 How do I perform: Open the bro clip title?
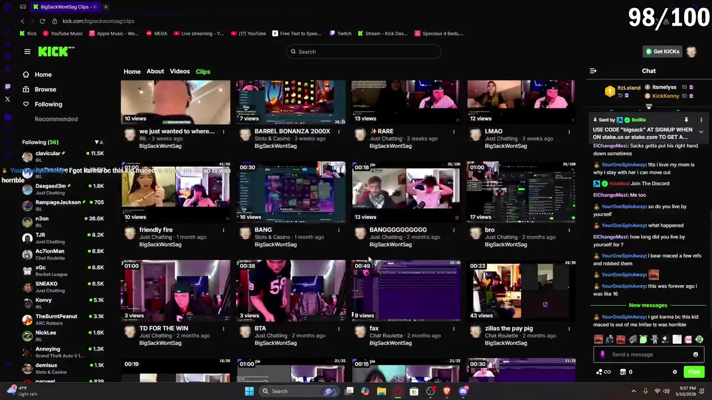(x=489, y=230)
